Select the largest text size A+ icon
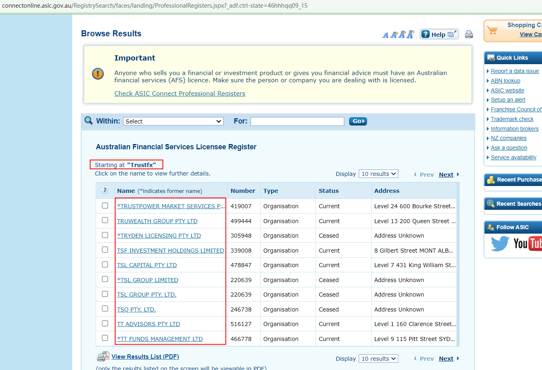The width and height of the screenshot is (542, 370). 410,34
